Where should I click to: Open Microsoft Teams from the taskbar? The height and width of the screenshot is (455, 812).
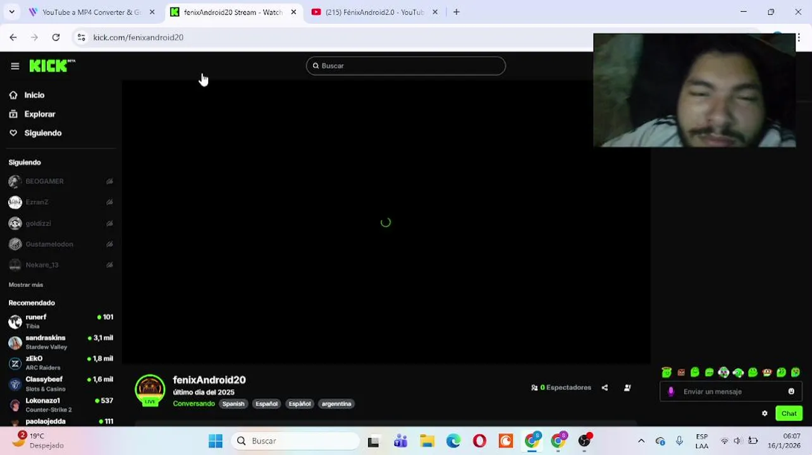[x=400, y=441]
